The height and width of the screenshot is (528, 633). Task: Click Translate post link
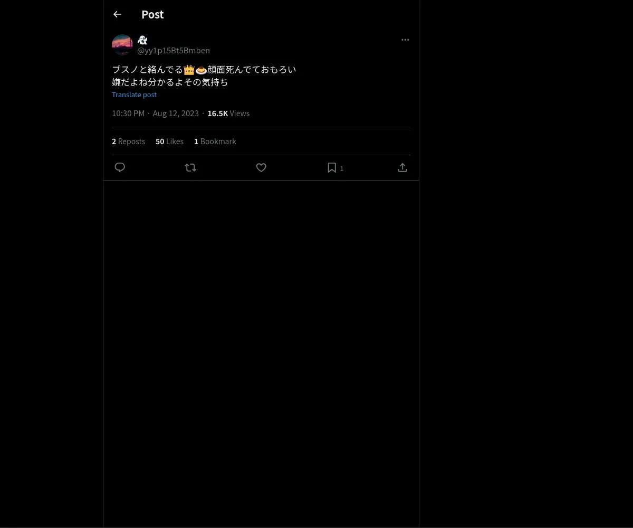[x=134, y=95]
